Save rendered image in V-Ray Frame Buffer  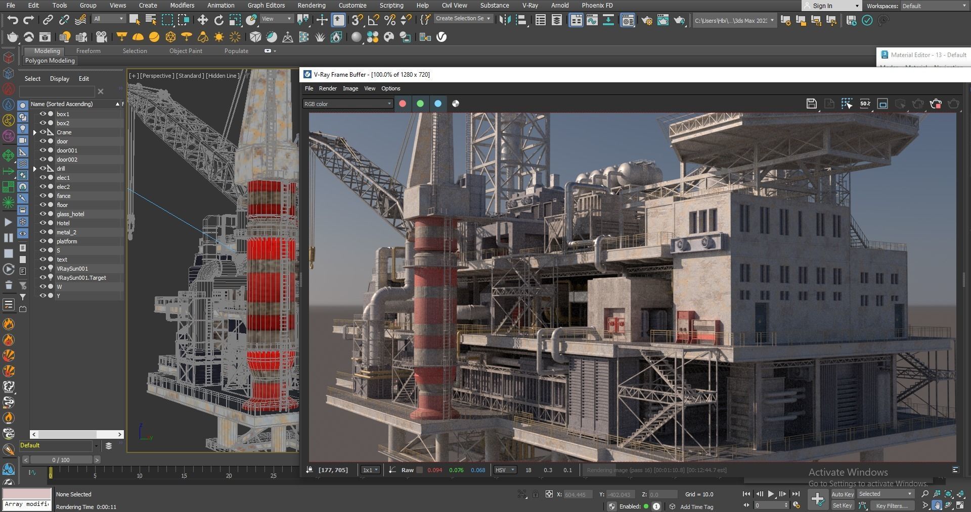click(x=811, y=104)
